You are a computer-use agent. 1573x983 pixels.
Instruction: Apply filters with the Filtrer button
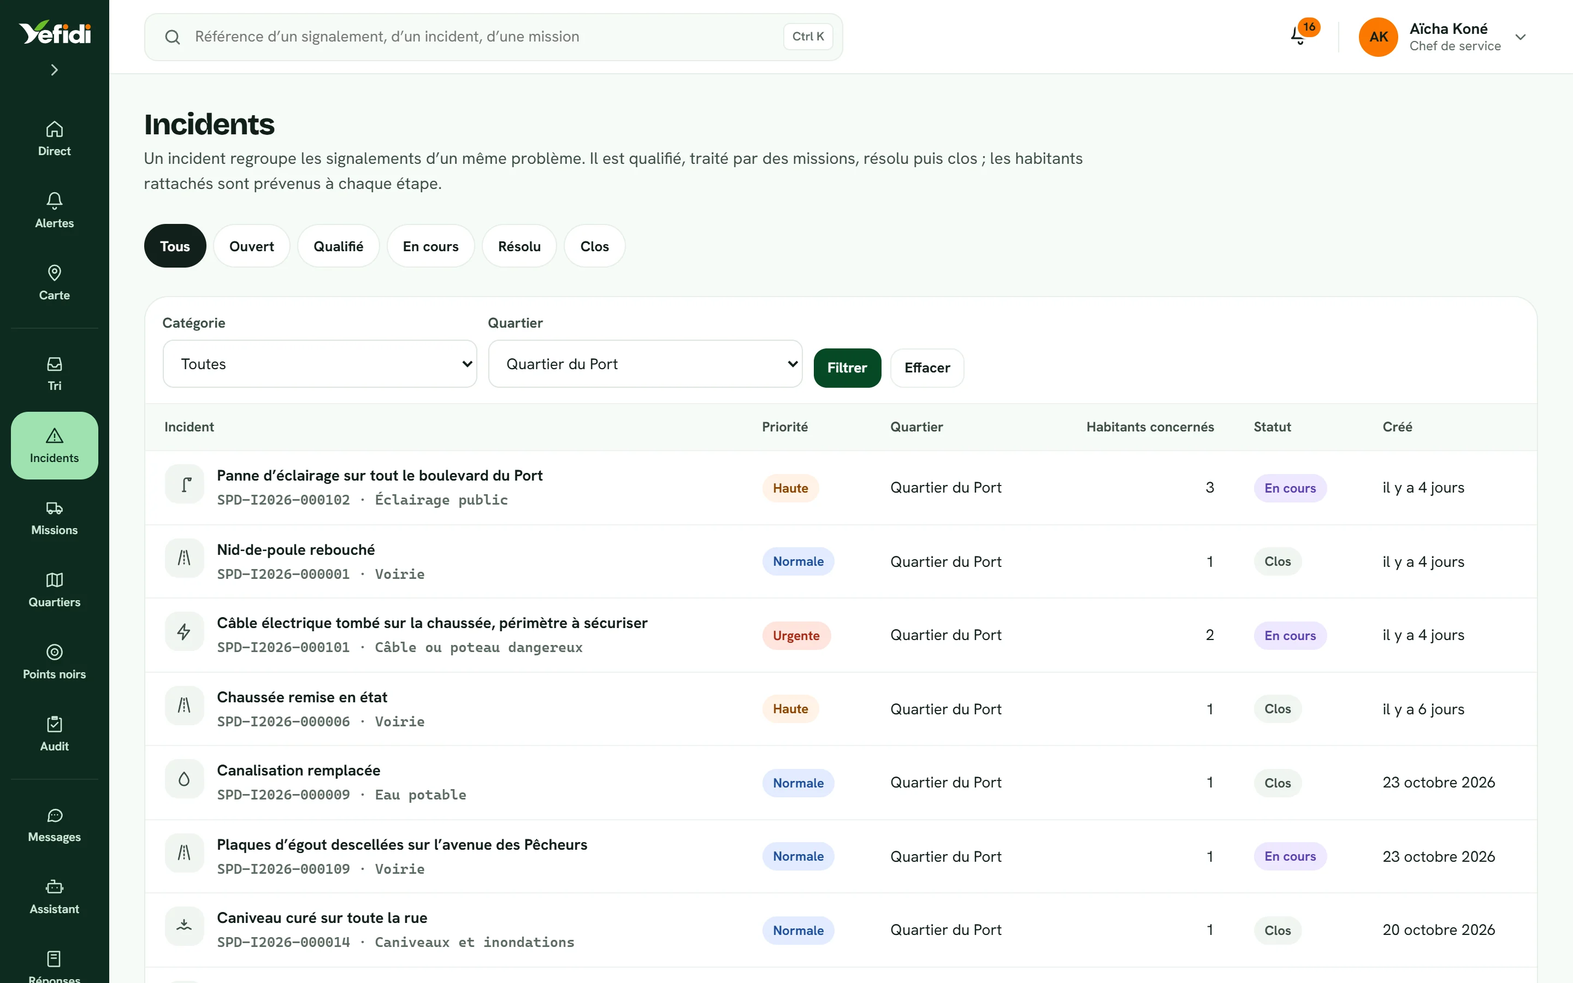click(847, 368)
